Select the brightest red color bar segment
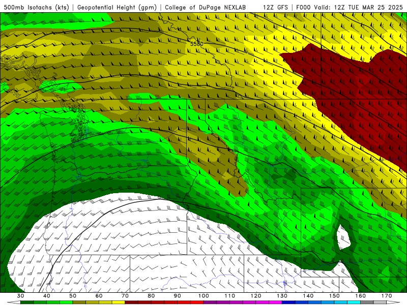Viewport: 407px width, 305px height. (197, 302)
